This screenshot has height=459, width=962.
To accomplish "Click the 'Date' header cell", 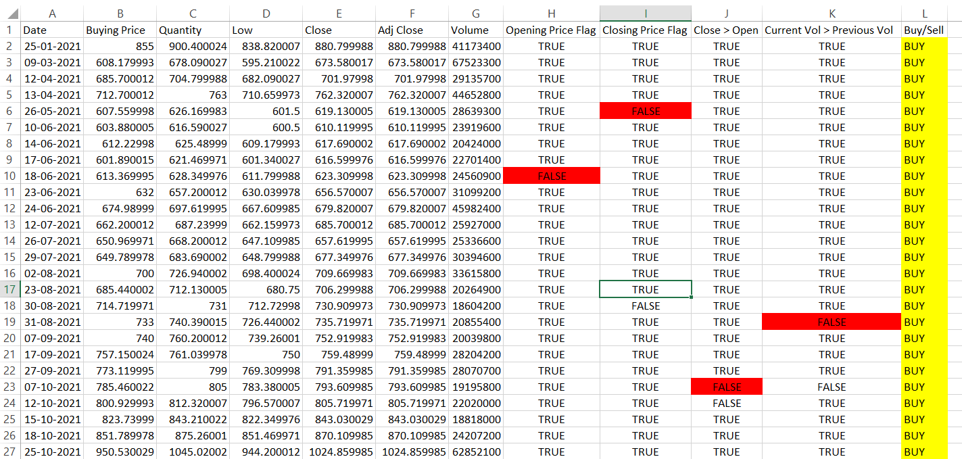I will pos(52,30).
